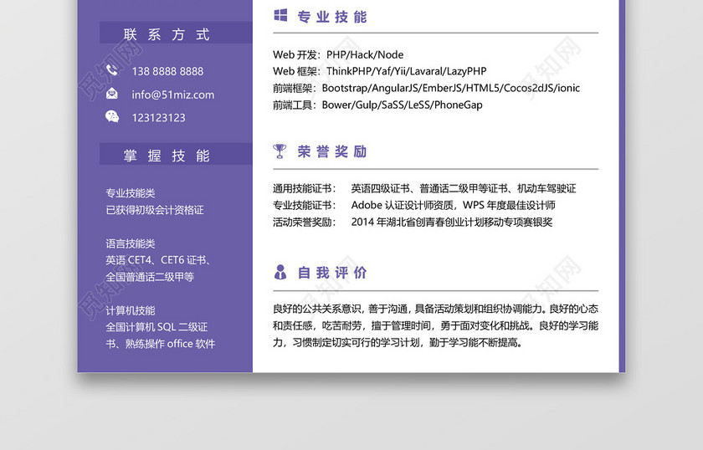Screen dimensions: 703x450
Task: Select the Web 框架 ThinkPHP line
Action: click(x=380, y=71)
